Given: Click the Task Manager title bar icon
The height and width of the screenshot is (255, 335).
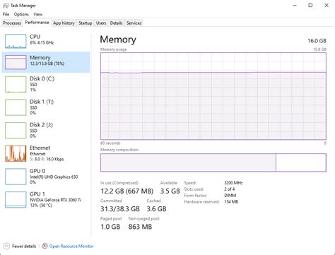Looking at the screenshot, I should click(x=6, y=6).
